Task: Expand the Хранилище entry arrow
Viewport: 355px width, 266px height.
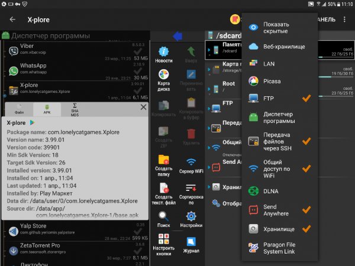Action: point(209,187)
